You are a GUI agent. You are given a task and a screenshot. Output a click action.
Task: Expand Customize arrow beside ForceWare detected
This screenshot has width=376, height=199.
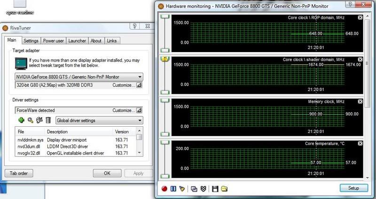click(x=139, y=110)
